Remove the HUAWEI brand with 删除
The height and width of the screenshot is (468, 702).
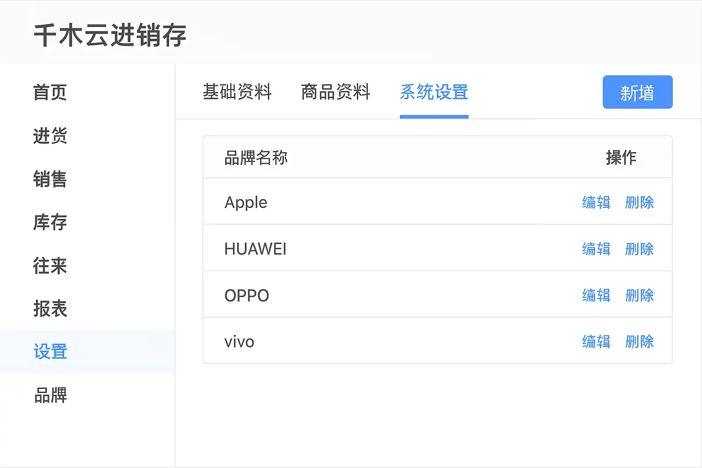[639, 249]
